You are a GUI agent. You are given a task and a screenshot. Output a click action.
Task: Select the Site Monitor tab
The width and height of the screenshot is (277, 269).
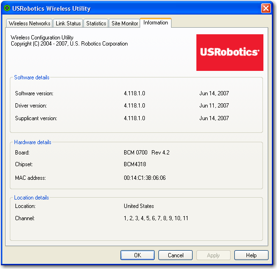[x=125, y=23]
